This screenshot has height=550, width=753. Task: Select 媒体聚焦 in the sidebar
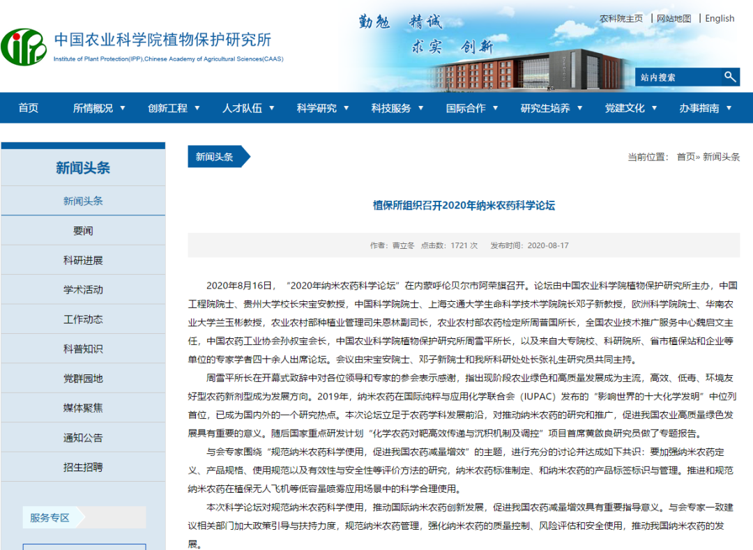[83, 408]
